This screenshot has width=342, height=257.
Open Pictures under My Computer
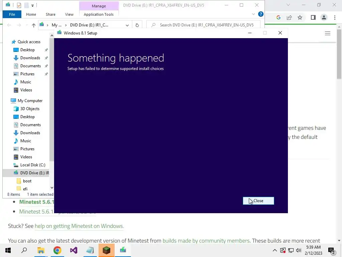[x=27, y=149]
